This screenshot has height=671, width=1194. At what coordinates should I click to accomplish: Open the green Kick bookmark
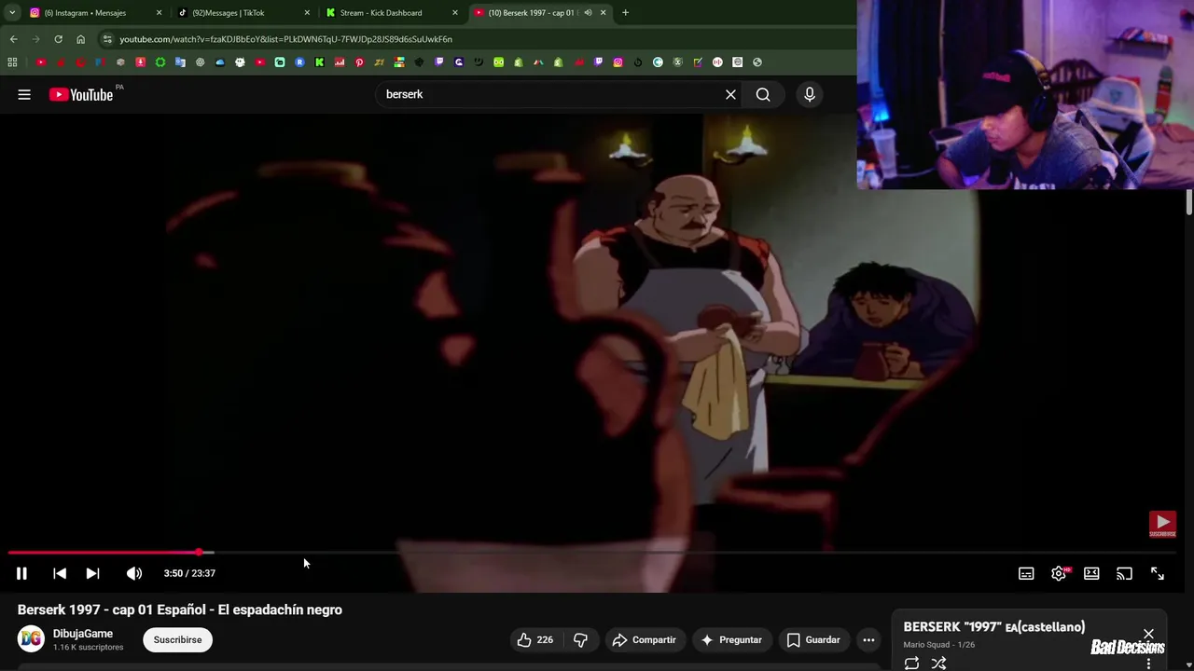(319, 62)
